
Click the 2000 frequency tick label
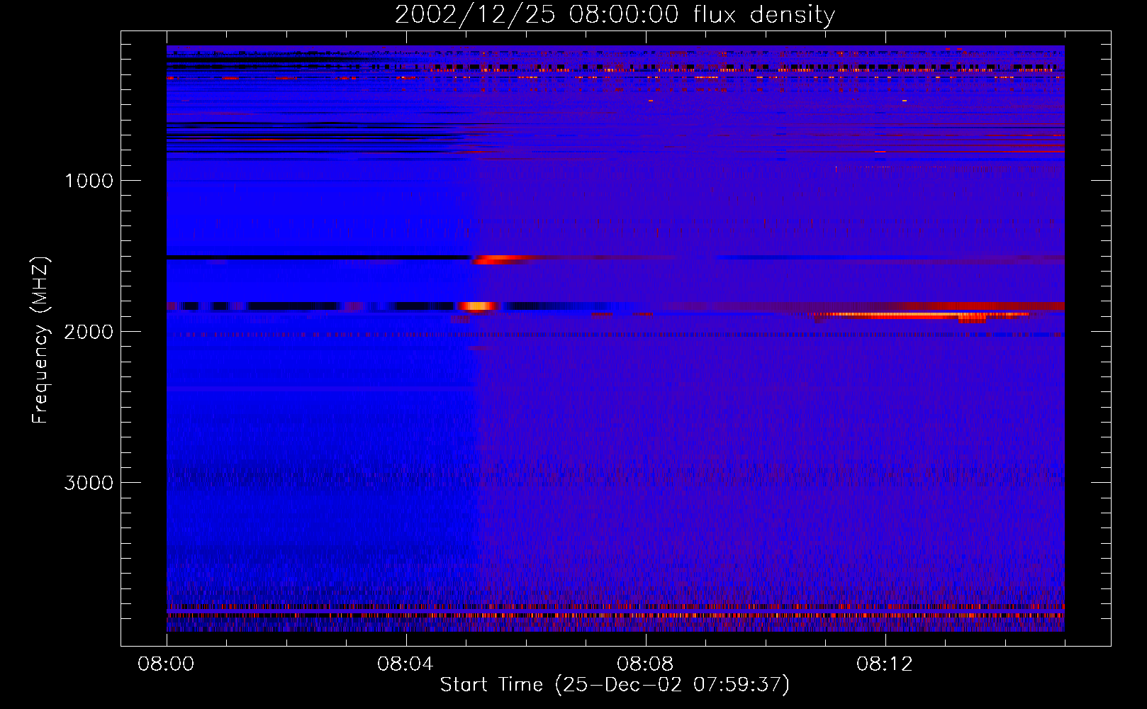89,332
